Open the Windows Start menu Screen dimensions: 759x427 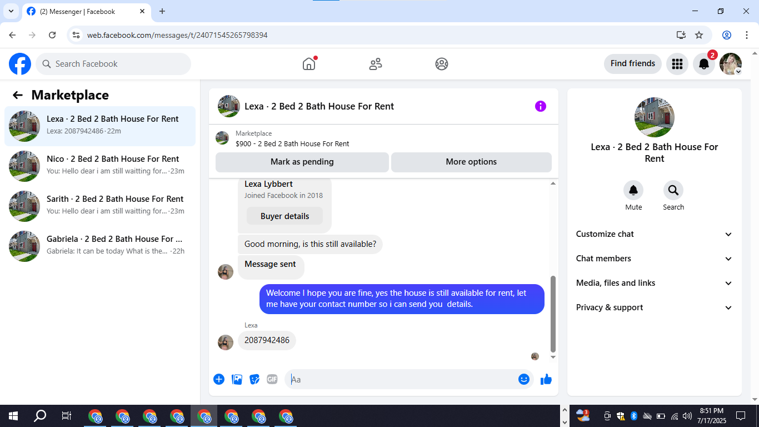point(13,416)
